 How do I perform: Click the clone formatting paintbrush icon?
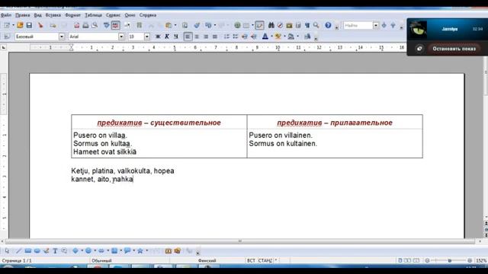pyautogui.click(x=197, y=25)
